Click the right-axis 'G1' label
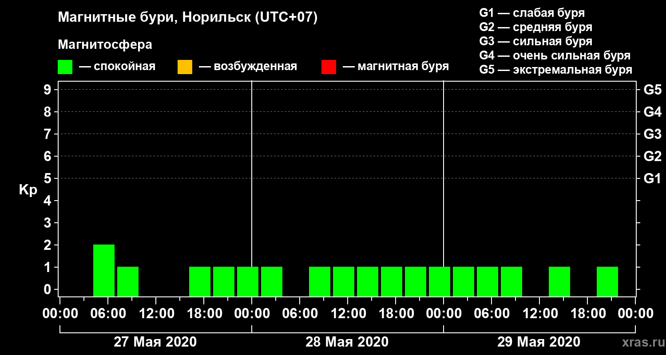 click(652, 178)
